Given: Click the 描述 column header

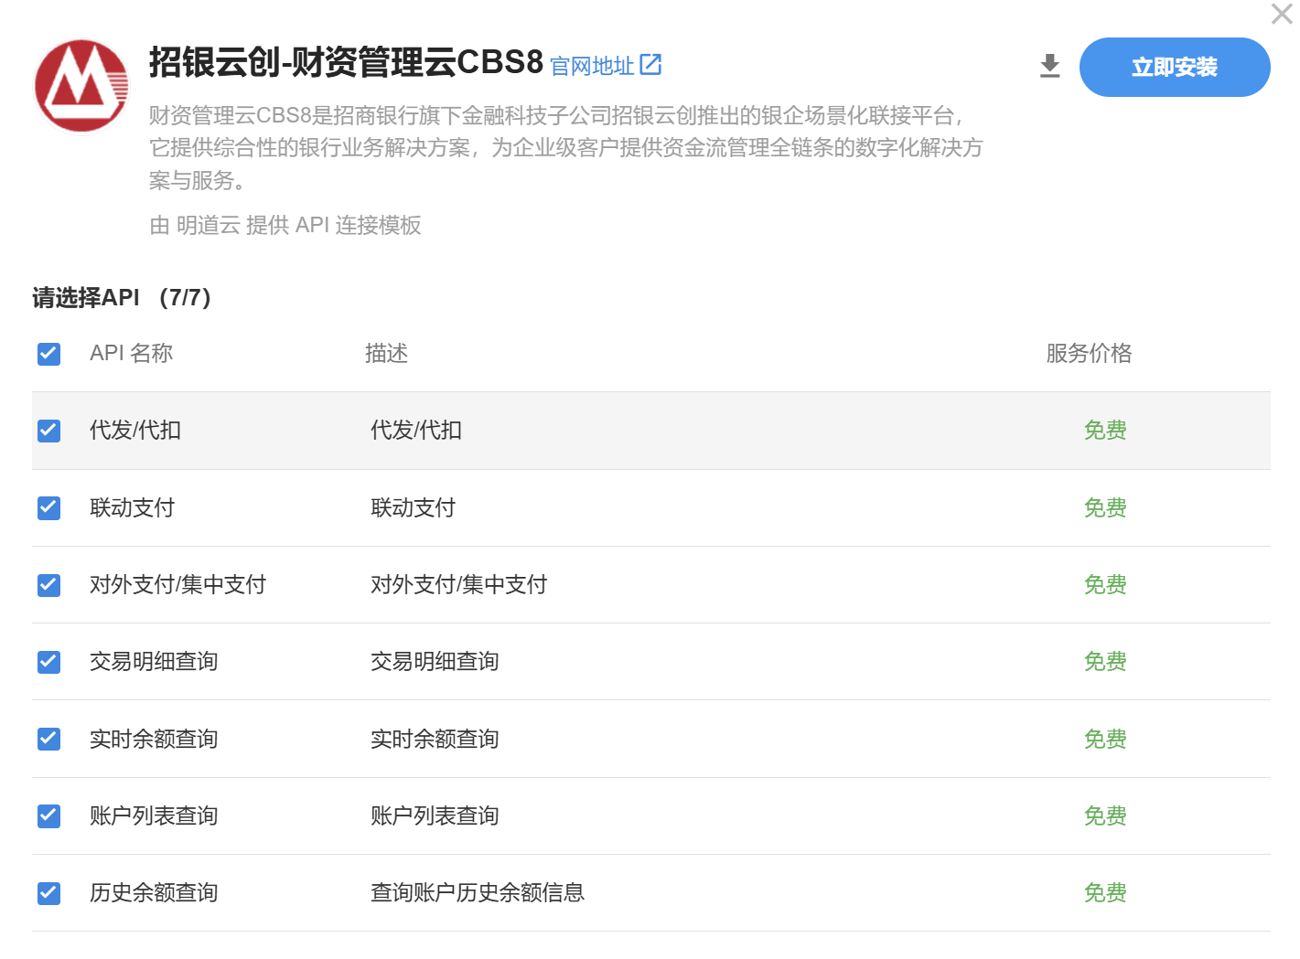Looking at the screenshot, I should click(x=386, y=354).
